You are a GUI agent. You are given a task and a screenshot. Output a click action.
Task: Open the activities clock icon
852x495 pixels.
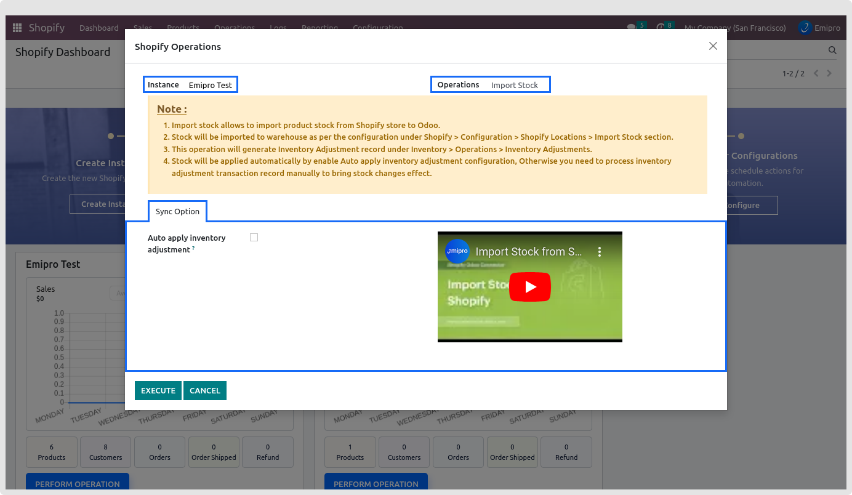coord(661,28)
